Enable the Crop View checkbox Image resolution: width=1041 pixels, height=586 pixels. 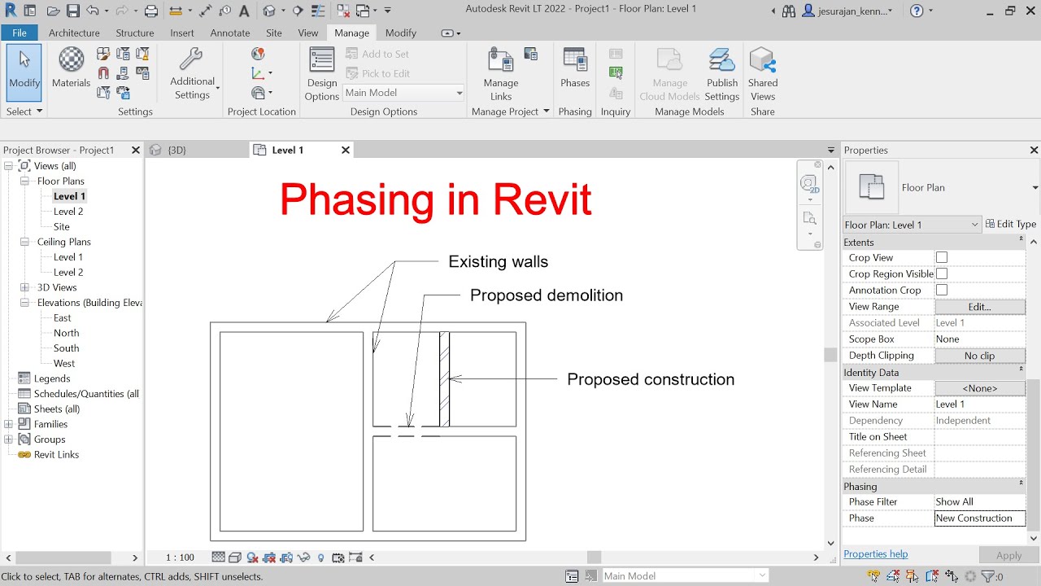(x=942, y=257)
